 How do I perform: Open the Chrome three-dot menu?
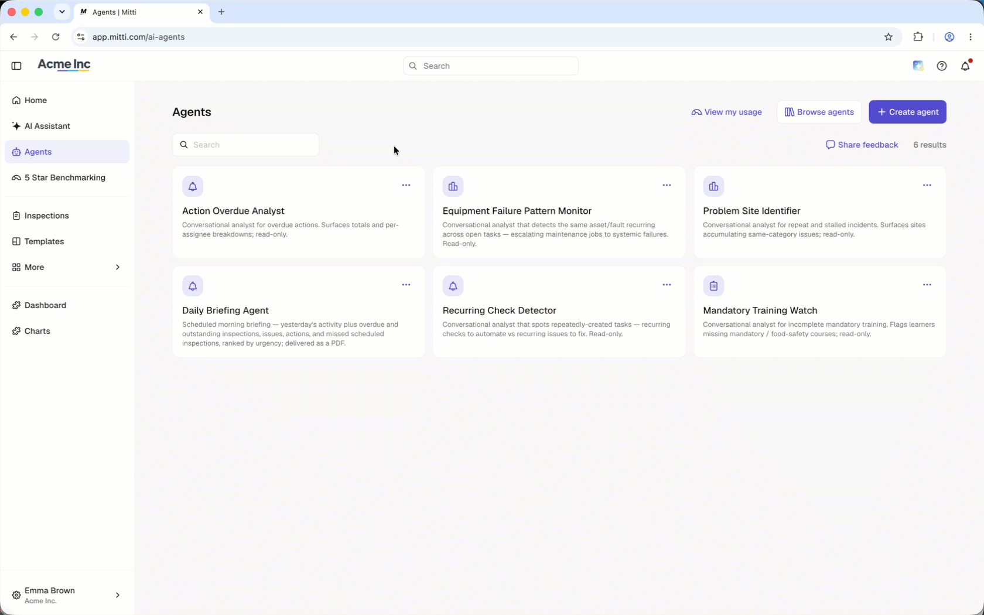click(971, 37)
